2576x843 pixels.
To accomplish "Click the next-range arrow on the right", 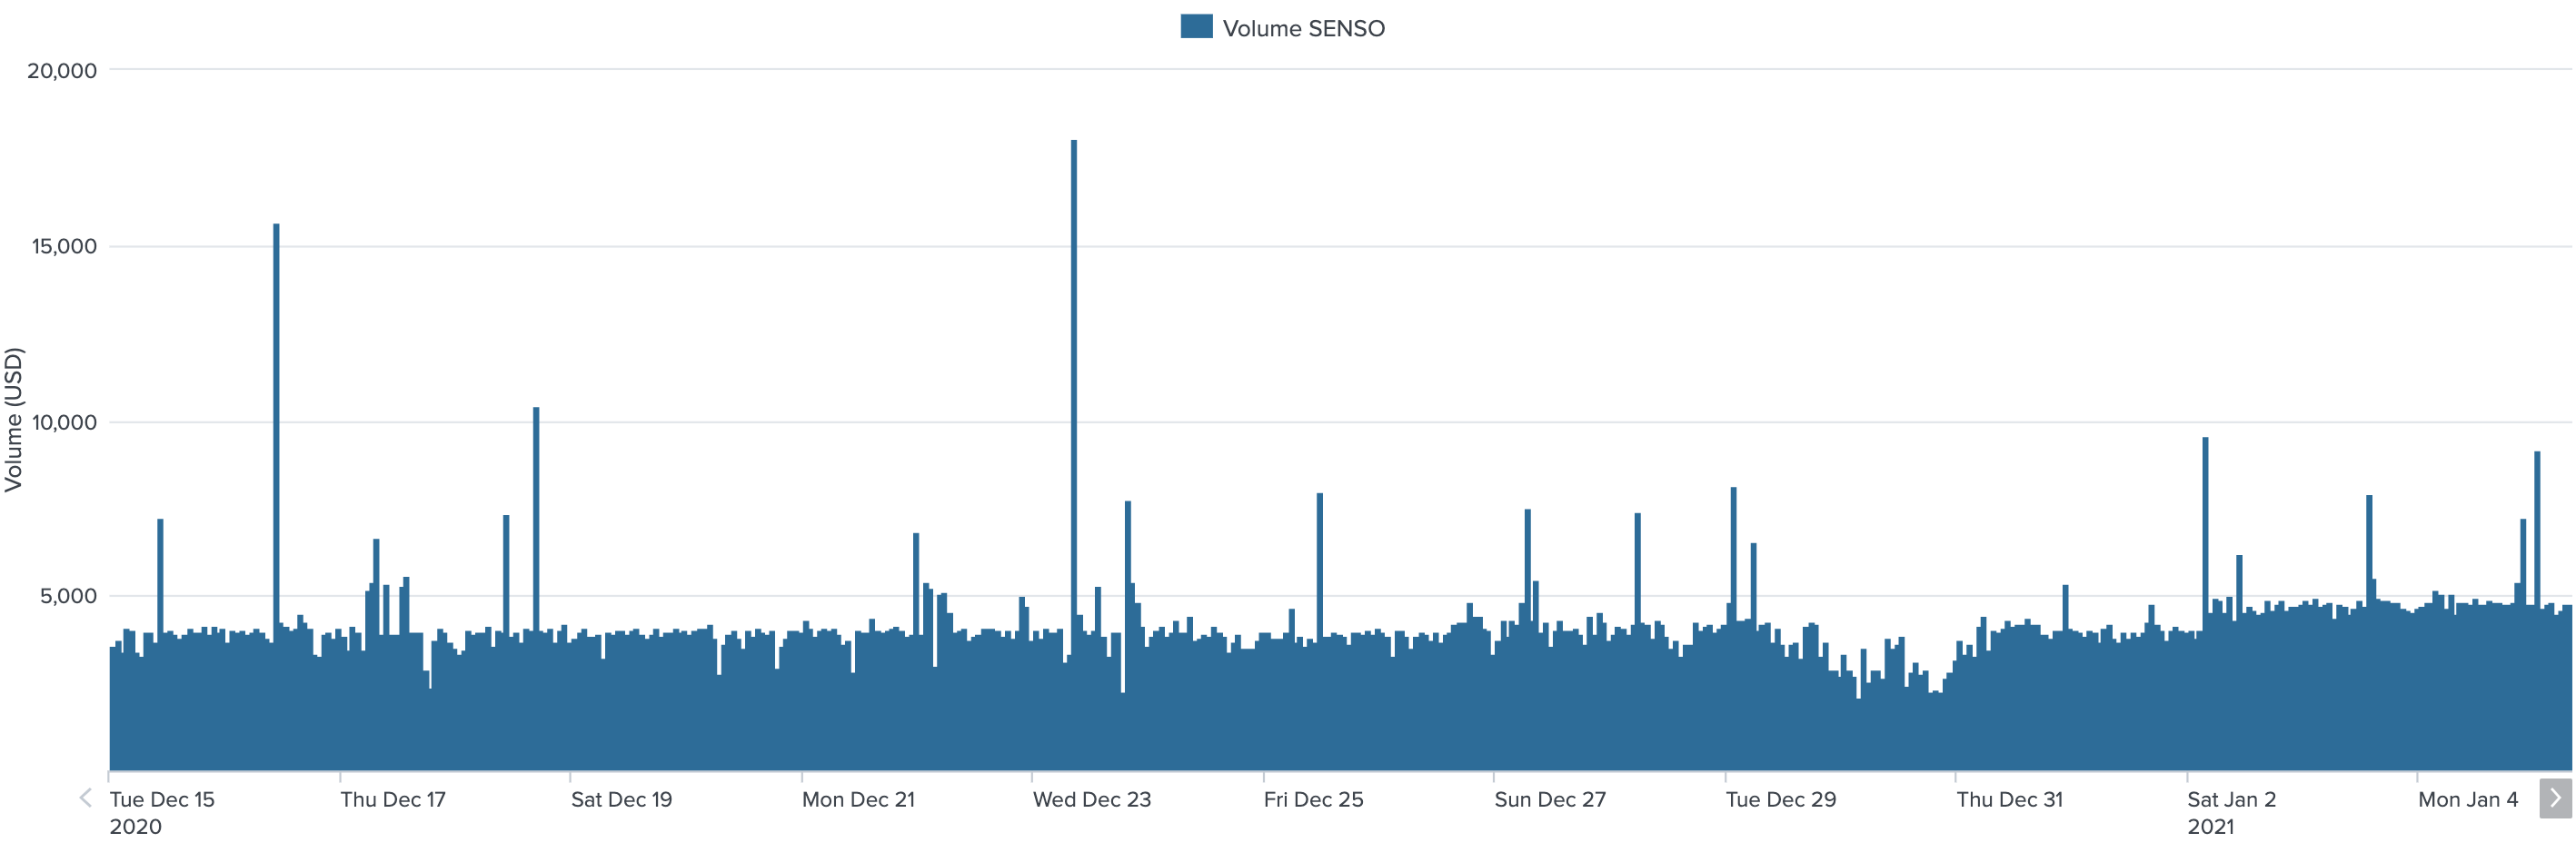I will 2555,798.
